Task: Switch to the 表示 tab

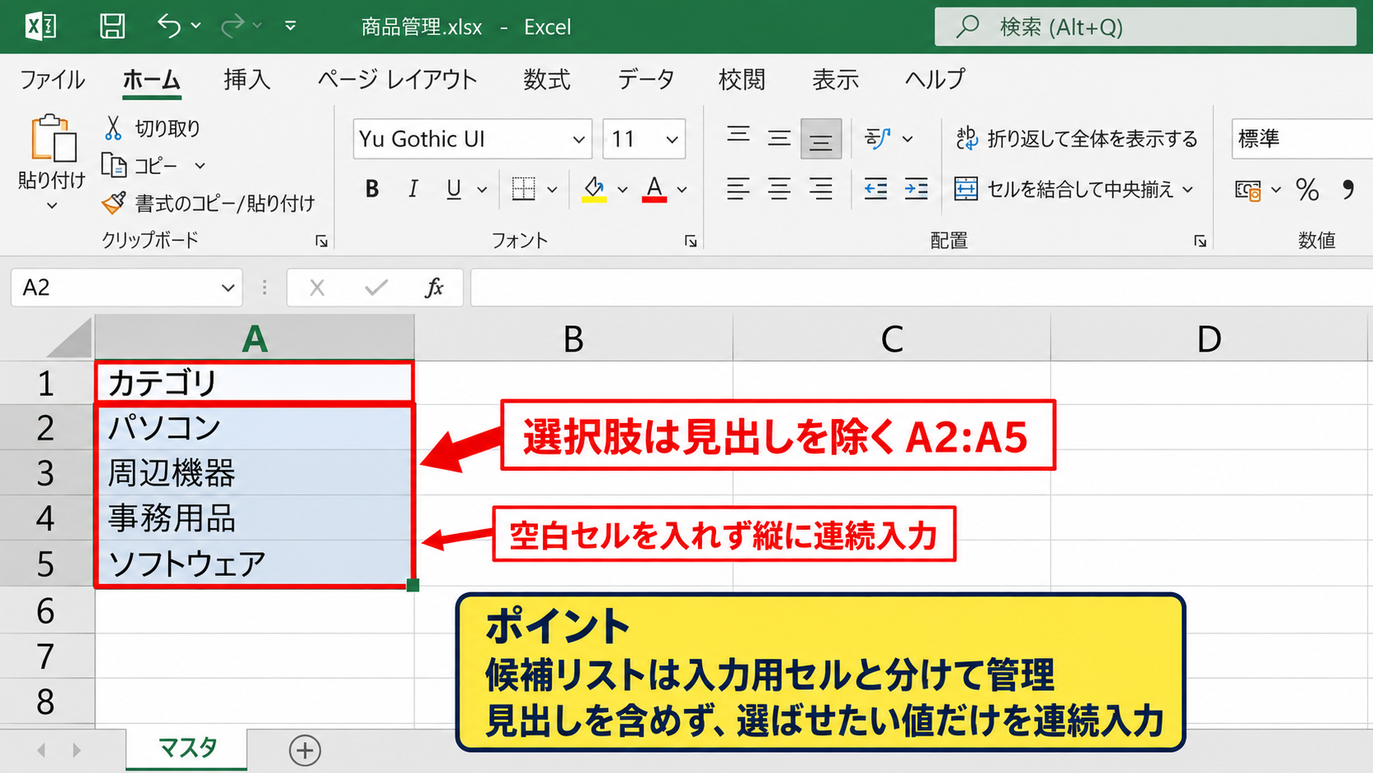Action: click(835, 80)
